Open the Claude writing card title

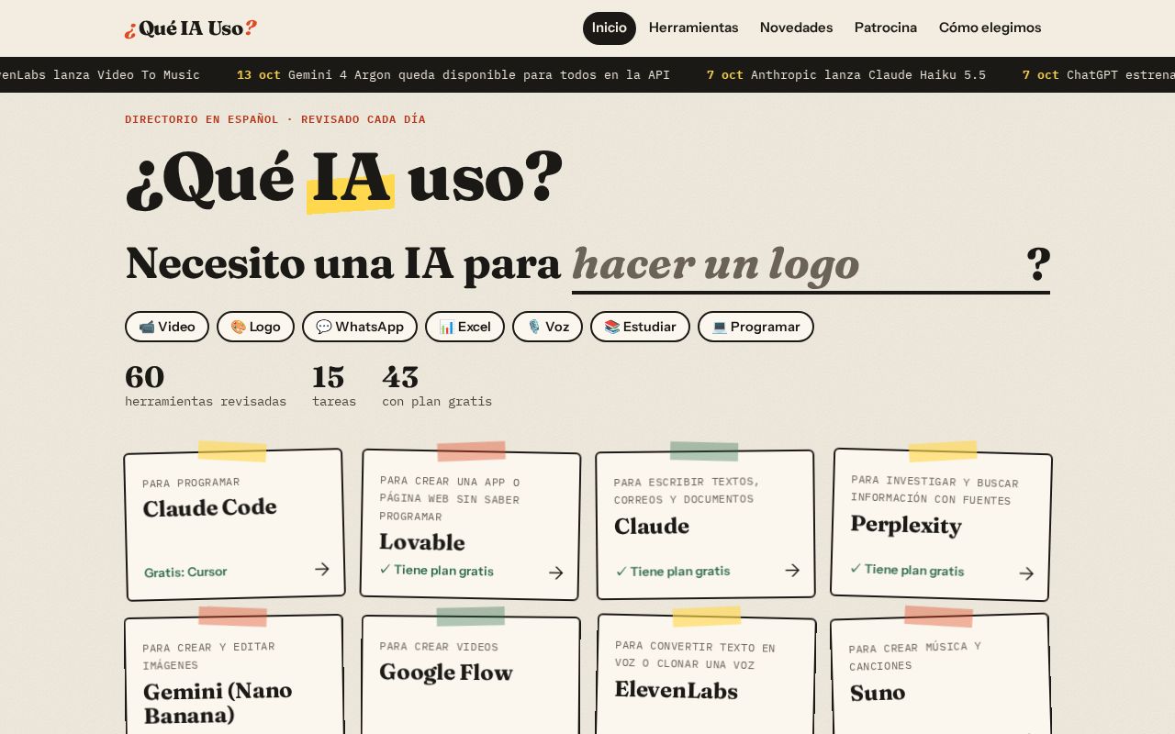[652, 526]
